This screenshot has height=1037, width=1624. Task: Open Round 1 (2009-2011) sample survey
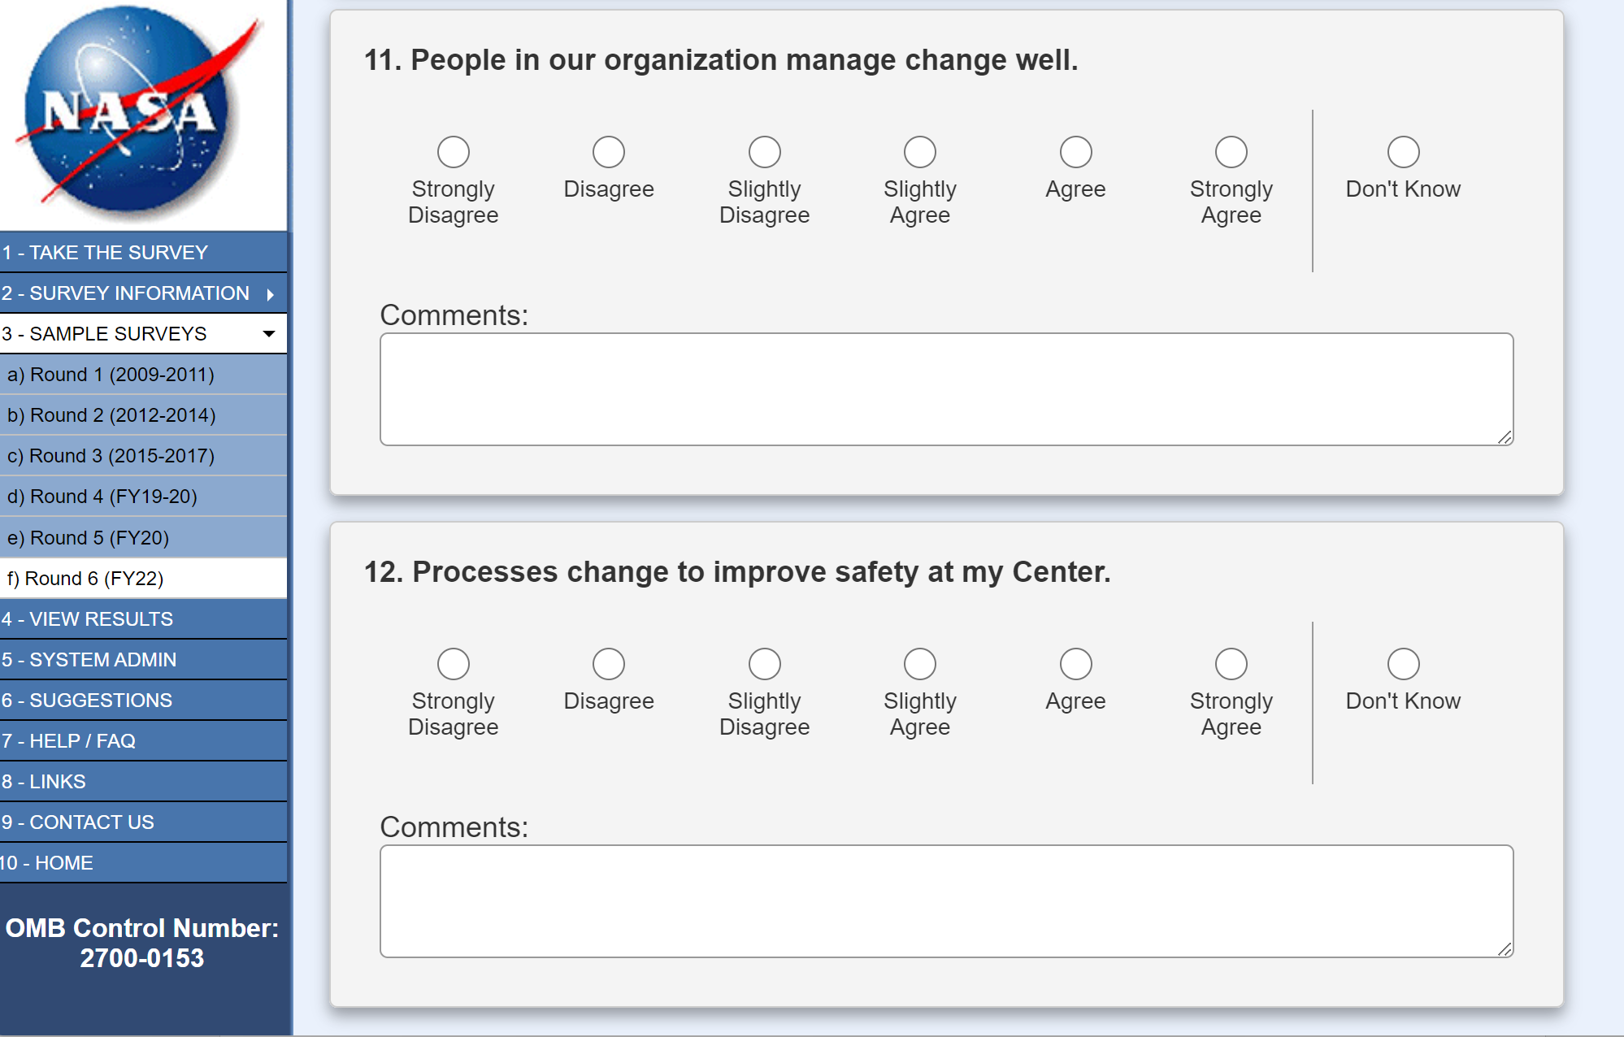coord(111,375)
